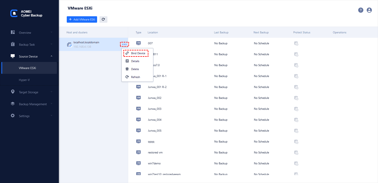Click the Backup Task icon in the sidebar
This screenshot has height=183, width=378.
[x=13, y=44]
